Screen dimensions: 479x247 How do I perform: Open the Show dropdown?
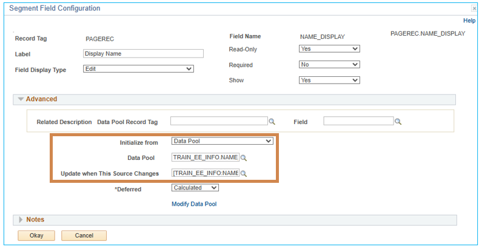329,80
